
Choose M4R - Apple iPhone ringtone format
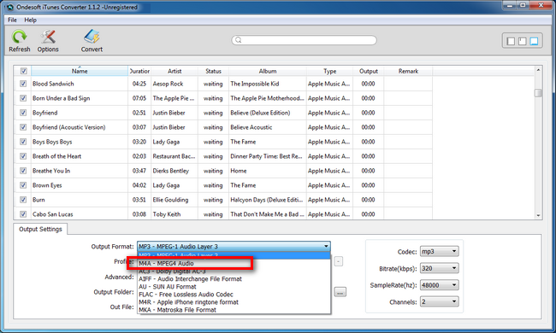pos(234,302)
